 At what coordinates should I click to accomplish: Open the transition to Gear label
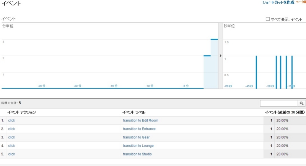tap(136, 137)
